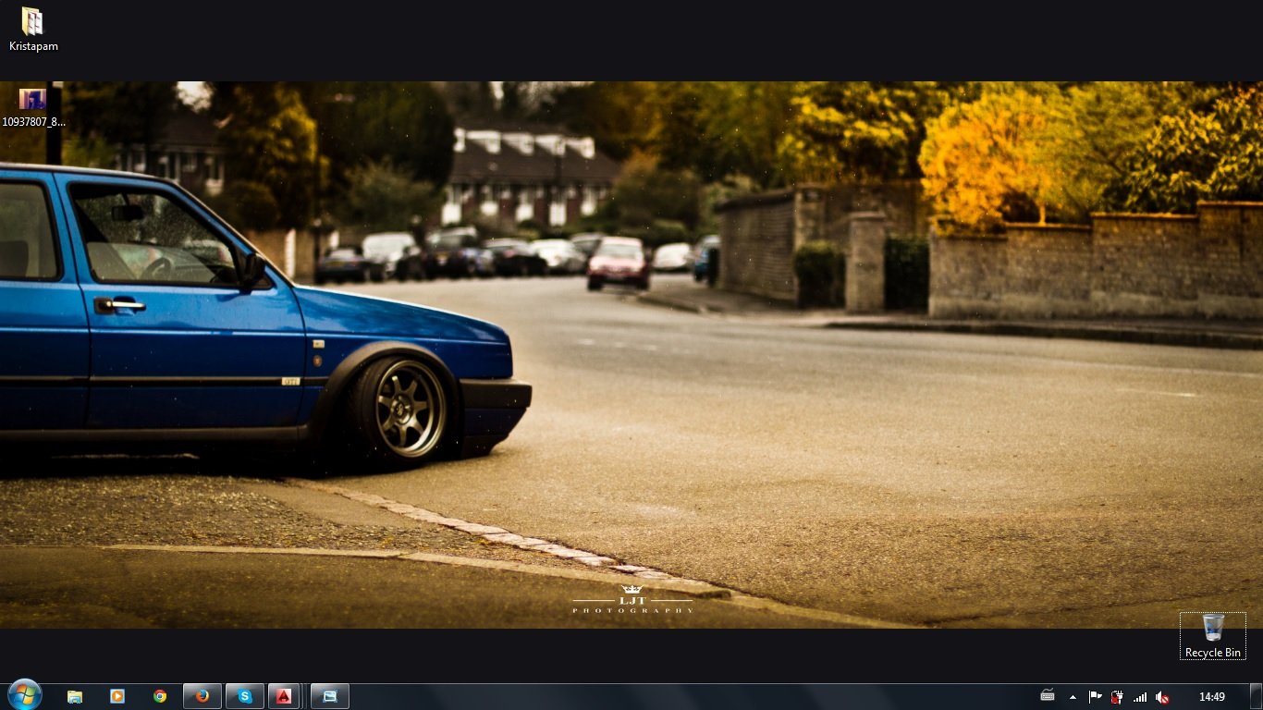Viewport: 1263px width, 710px height.
Task: Open the clock showing 14:49
Action: pyautogui.click(x=1212, y=697)
